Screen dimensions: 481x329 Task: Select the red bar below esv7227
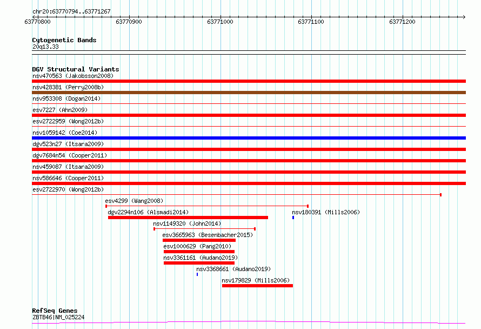249,115
